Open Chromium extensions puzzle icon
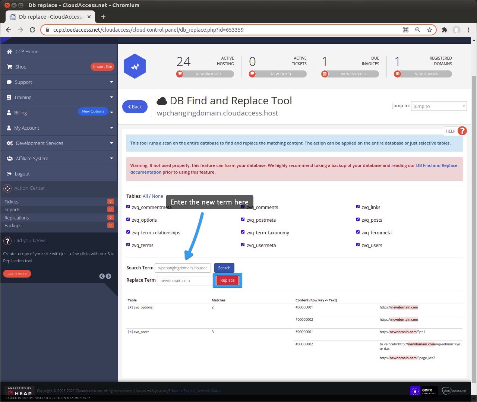Screen dimensions: 477x402 point(444,30)
